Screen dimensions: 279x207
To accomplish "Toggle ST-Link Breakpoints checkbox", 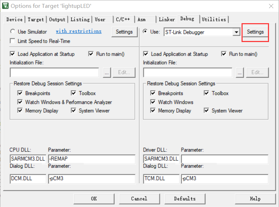I will click(153, 93).
